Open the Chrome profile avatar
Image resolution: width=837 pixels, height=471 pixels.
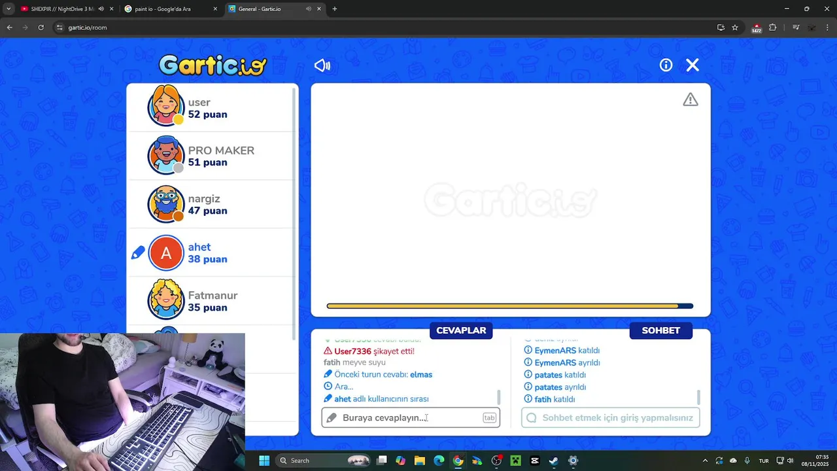[811, 27]
